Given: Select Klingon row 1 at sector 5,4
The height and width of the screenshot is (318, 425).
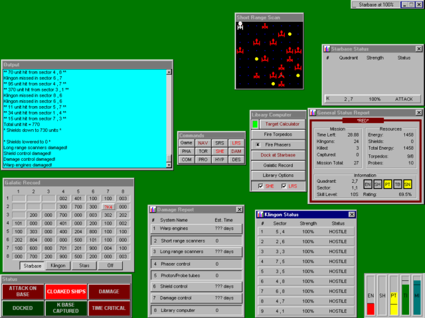Looking at the screenshot, I should click(x=305, y=232).
